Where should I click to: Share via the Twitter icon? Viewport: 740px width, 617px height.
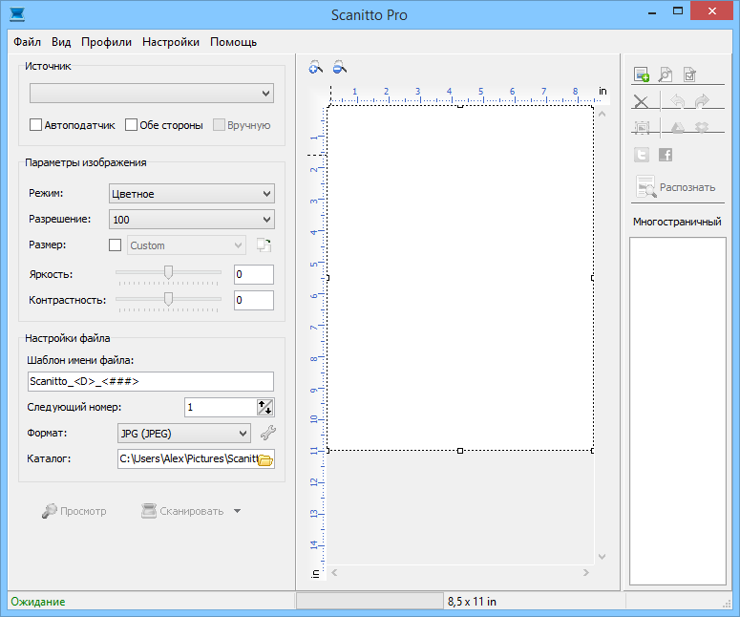click(x=642, y=155)
